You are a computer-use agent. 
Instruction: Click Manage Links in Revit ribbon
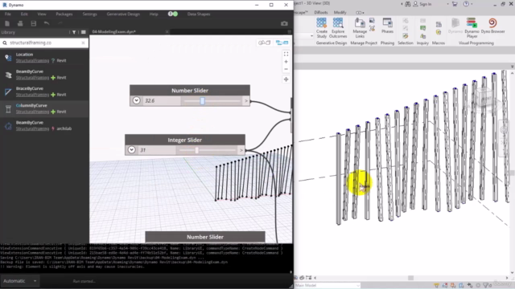coord(360,28)
